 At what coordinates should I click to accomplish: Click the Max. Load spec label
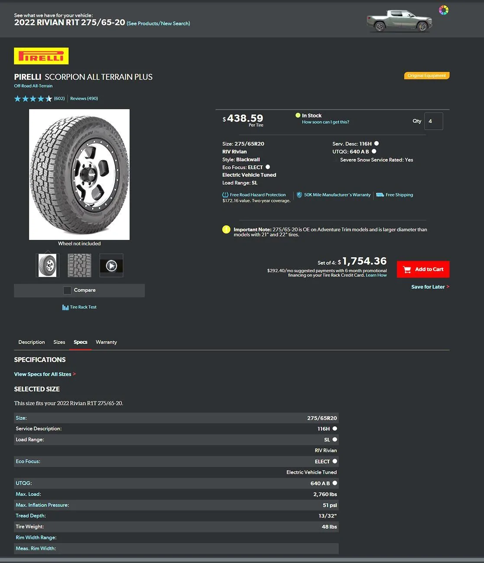[29, 494]
